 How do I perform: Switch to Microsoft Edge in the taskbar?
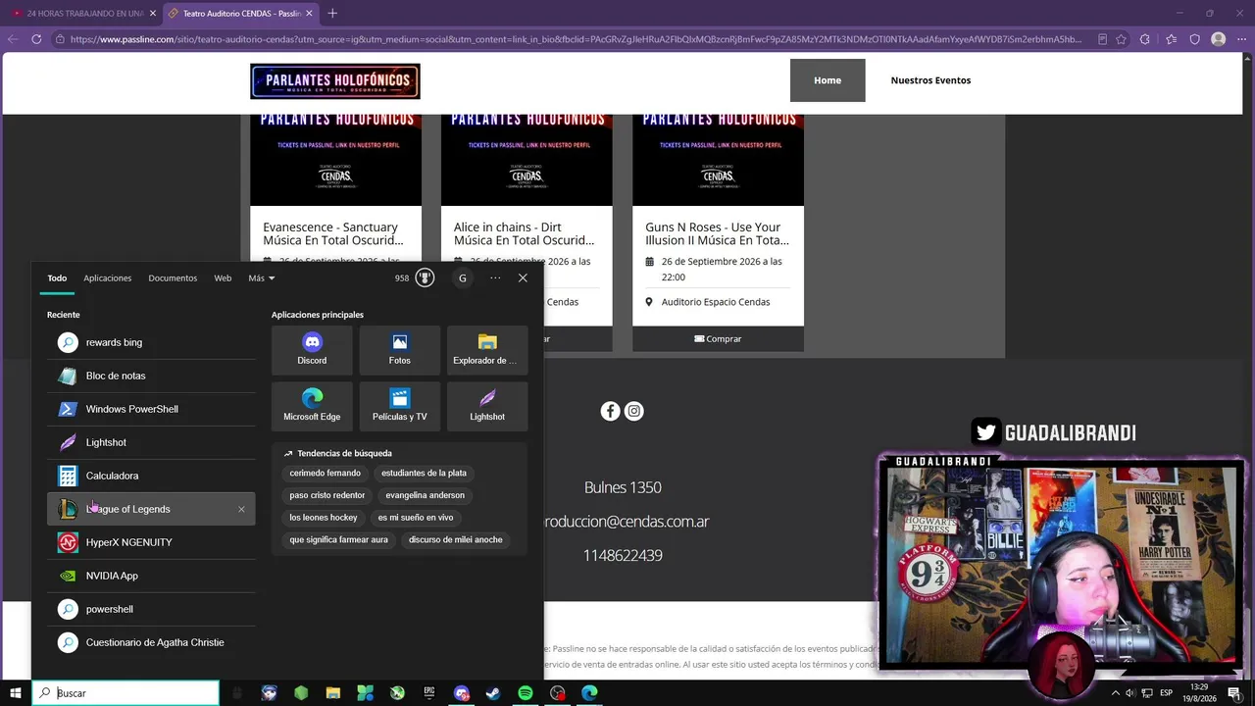pos(589,693)
